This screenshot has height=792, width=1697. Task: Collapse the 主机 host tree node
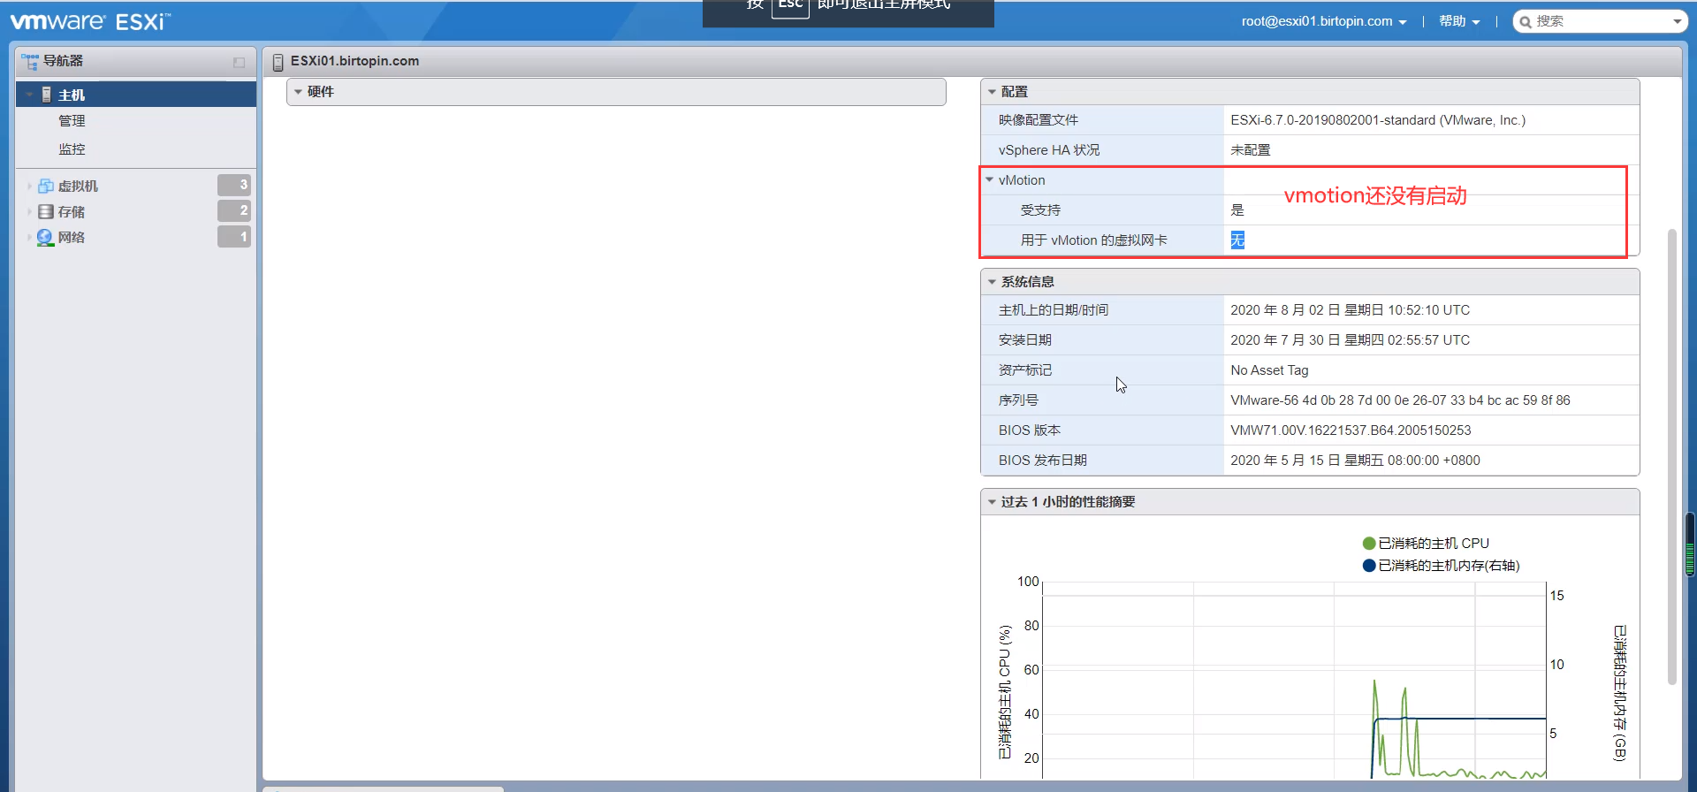29,95
